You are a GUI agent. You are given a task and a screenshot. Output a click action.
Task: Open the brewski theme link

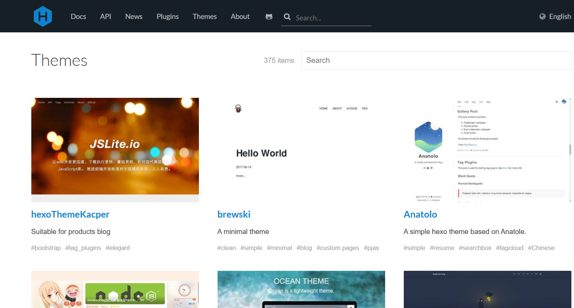coord(234,214)
